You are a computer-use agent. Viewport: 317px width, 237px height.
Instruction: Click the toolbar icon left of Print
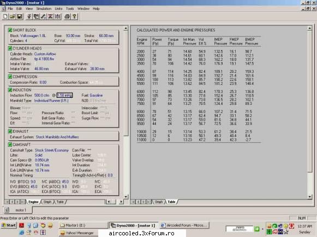[58, 16]
